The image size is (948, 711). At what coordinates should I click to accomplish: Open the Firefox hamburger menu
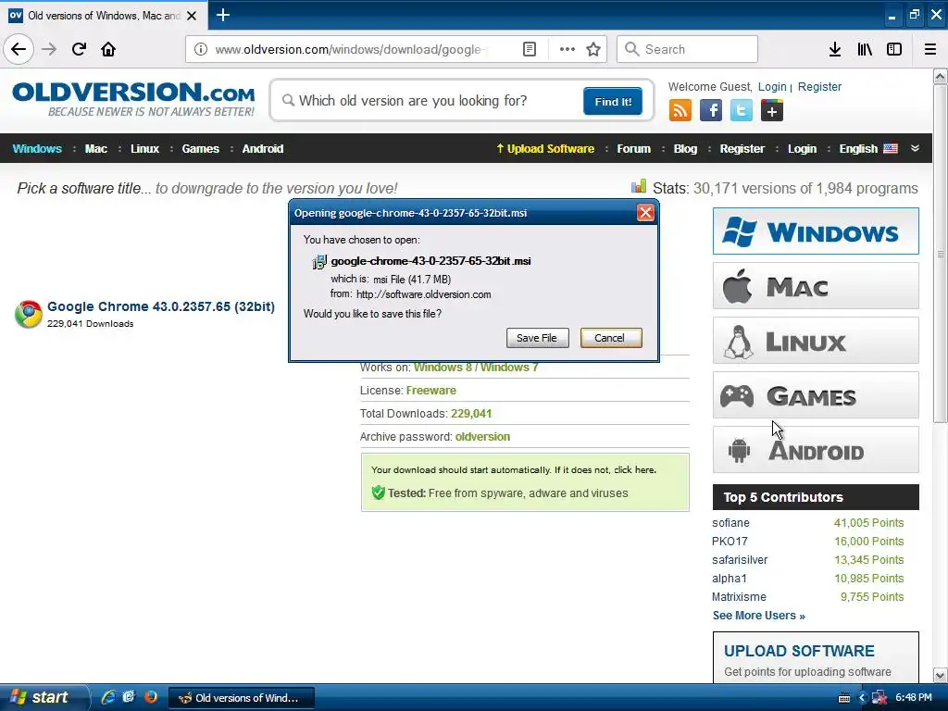[930, 49]
